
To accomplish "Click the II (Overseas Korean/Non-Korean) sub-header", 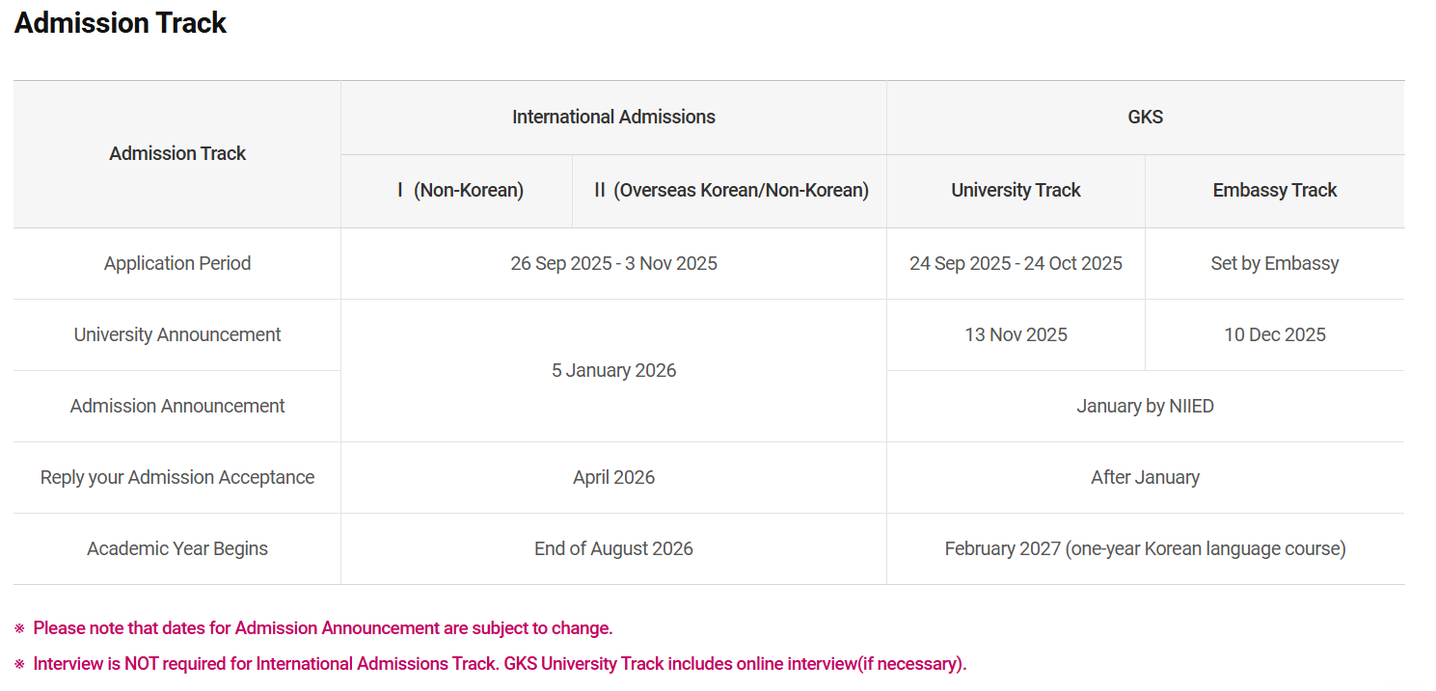I will (731, 191).
